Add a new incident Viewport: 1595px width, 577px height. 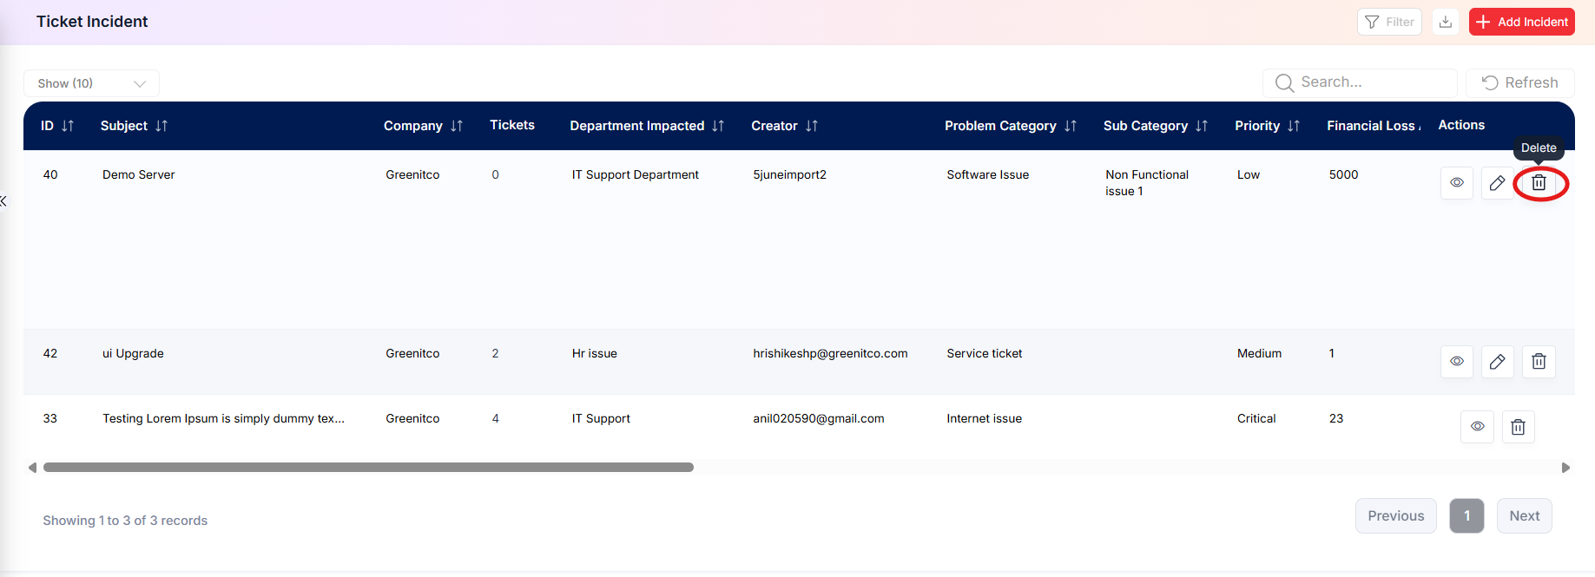coord(1522,22)
